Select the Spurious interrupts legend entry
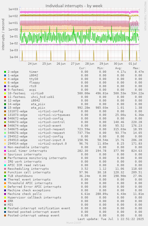148x226 pixels. [x=25, y=154]
